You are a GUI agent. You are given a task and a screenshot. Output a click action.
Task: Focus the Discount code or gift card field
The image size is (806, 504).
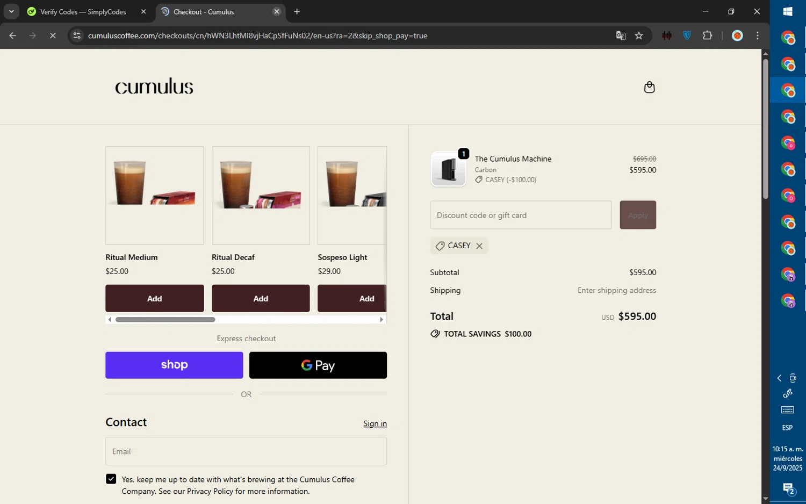point(521,215)
